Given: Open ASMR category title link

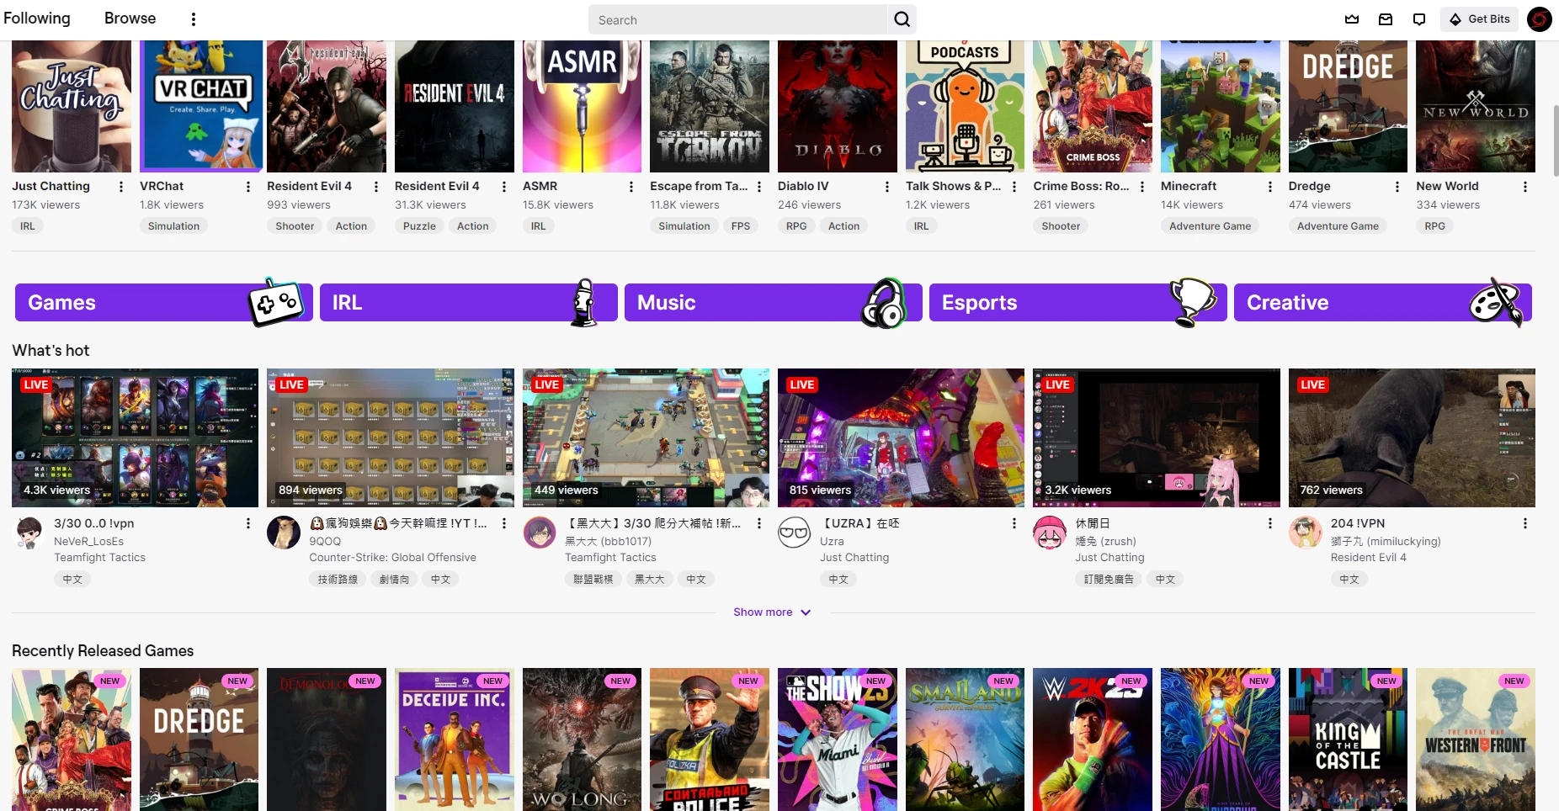Looking at the screenshot, I should click(x=540, y=186).
